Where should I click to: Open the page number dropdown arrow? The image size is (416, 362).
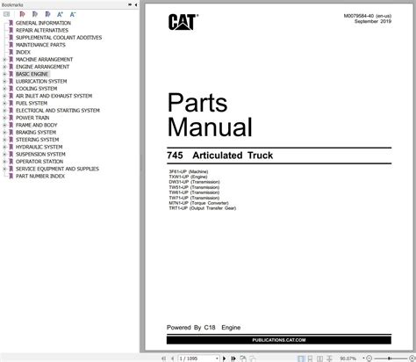[217, 358]
